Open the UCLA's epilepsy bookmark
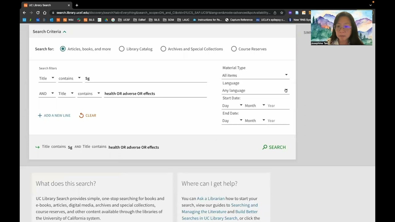The width and height of the screenshot is (395, 222). click(270, 20)
